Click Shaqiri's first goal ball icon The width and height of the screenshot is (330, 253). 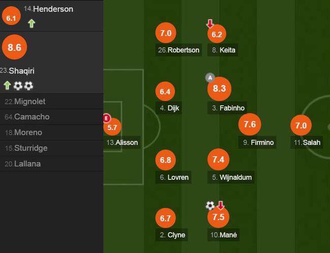pos(18,86)
